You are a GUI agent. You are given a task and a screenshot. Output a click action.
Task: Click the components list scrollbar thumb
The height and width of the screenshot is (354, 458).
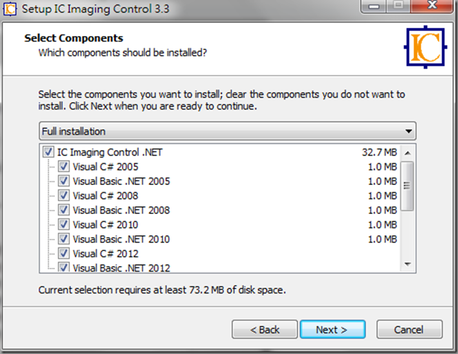pyautogui.click(x=407, y=186)
